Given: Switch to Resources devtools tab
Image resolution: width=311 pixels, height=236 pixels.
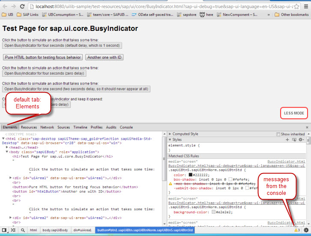Looking at the screenshot, I should click(x=29, y=127).
